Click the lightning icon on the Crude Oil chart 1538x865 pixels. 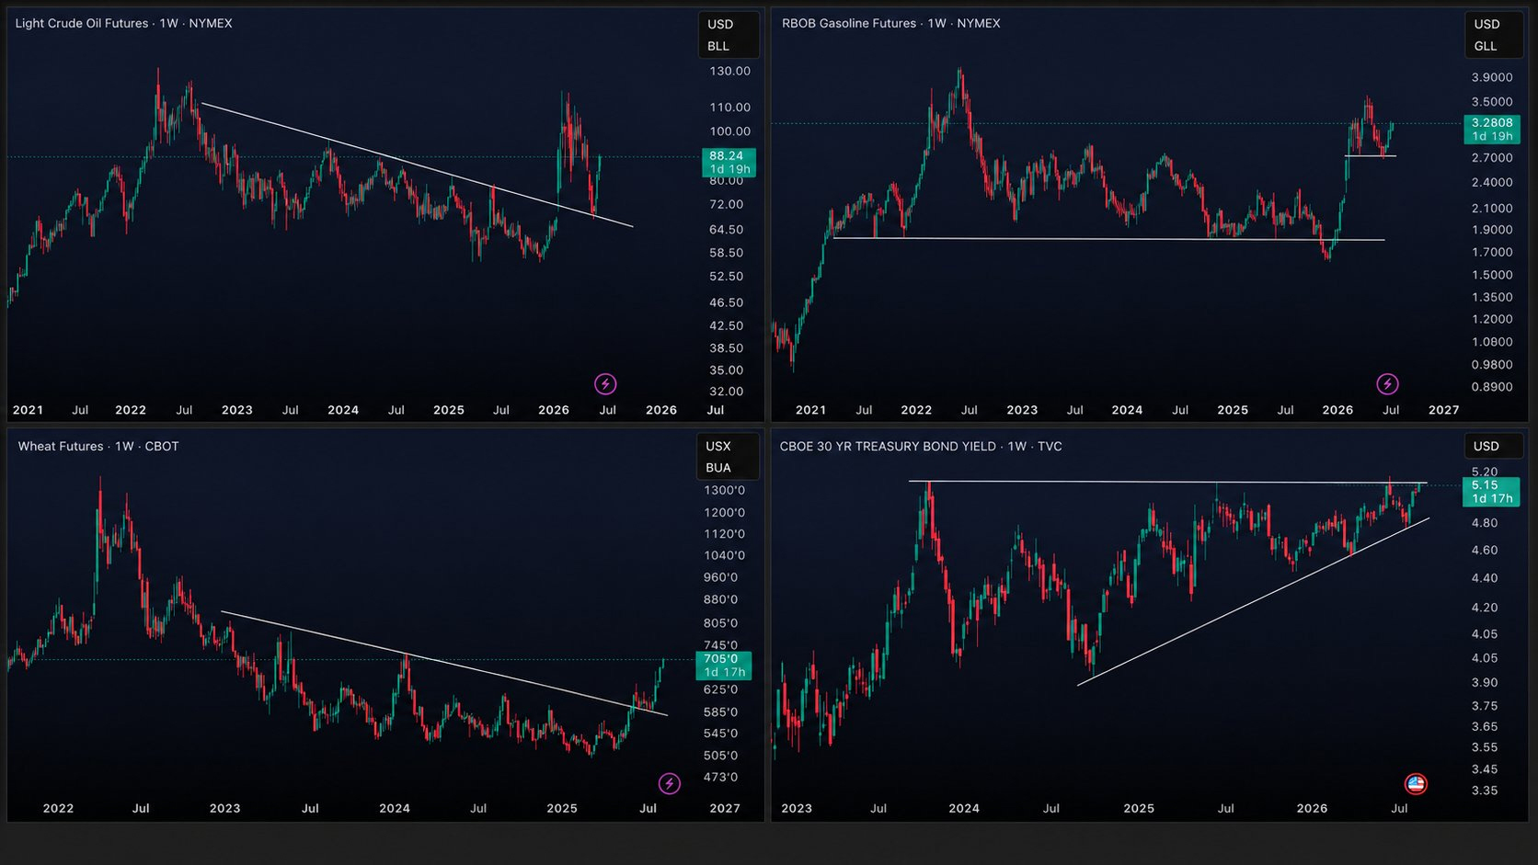coord(605,384)
